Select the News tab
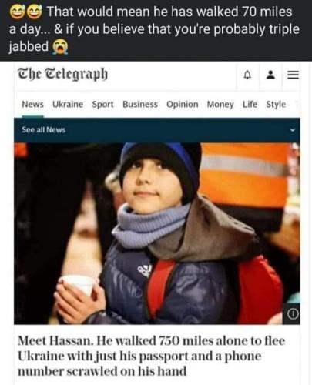Viewport: 312px width, 385px height. [x=32, y=105]
